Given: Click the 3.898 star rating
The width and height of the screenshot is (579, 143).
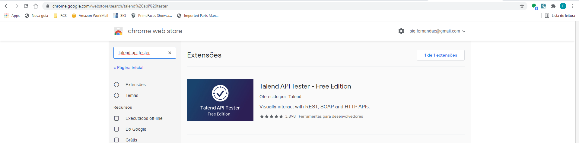Looking at the screenshot, I should point(278,117).
